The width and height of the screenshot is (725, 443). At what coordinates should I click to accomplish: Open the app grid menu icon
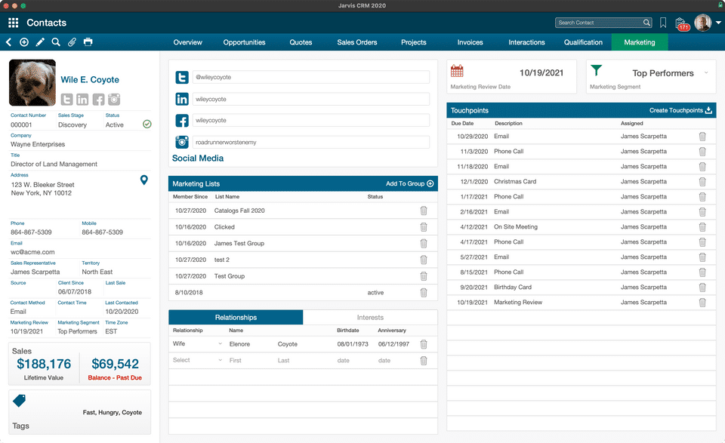coord(14,23)
